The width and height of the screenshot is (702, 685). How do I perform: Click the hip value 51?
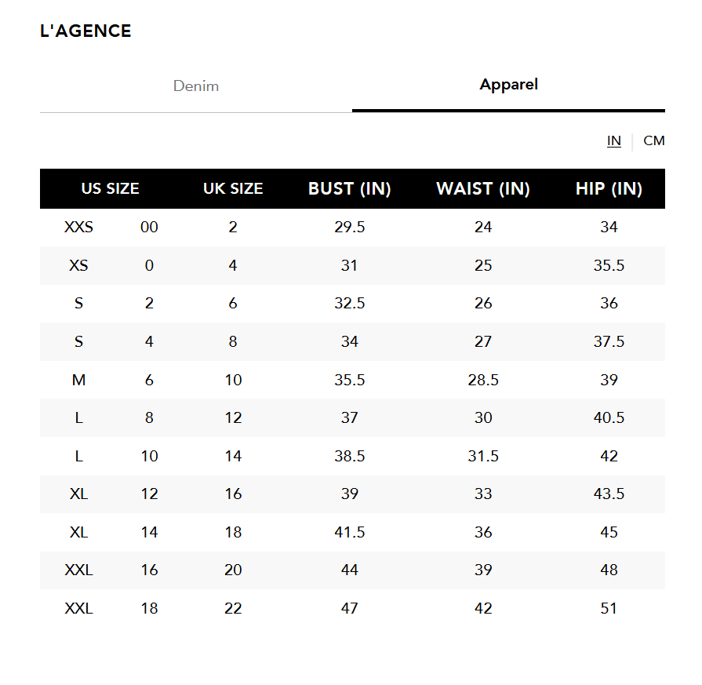click(x=609, y=609)
